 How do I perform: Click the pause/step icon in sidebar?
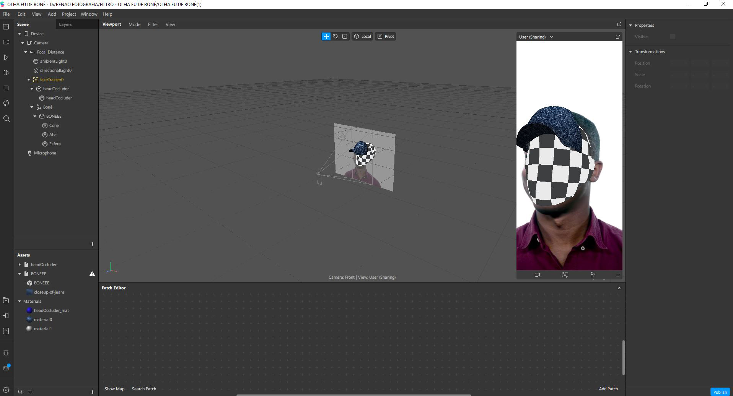(6, 73)
